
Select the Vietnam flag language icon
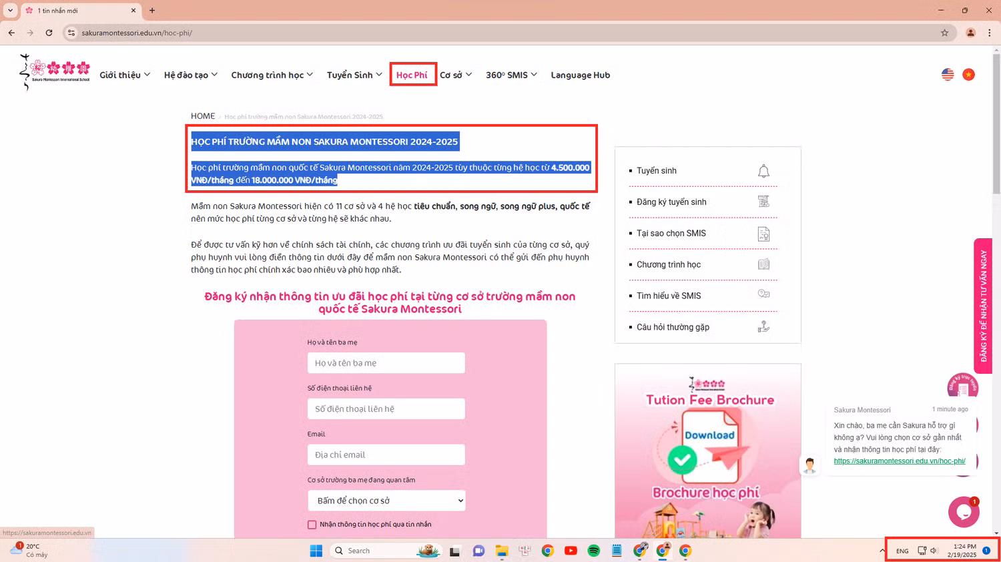968,74
